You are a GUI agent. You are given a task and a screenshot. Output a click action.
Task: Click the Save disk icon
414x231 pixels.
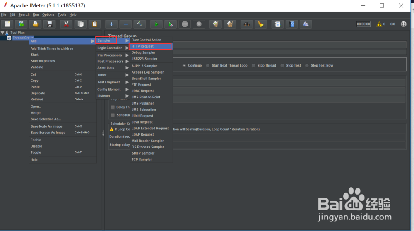coord(50,24)
